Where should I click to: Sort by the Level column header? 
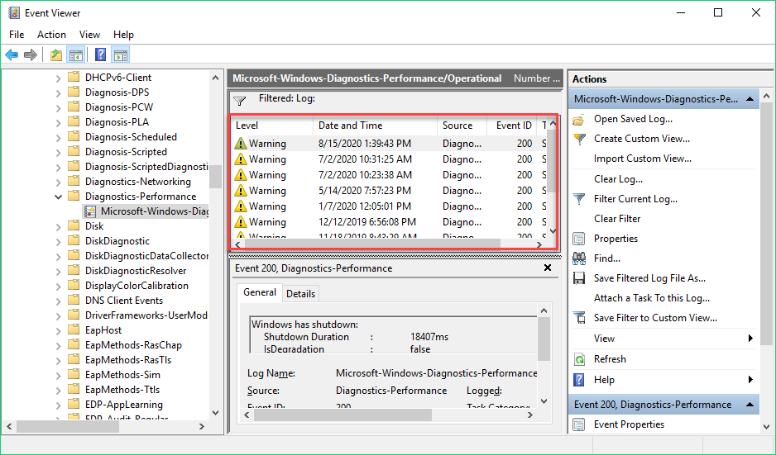pyautogui.click(x=273, y=126)
